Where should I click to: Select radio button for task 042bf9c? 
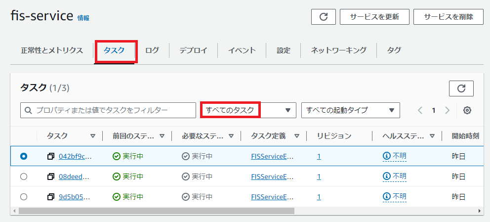23,156
